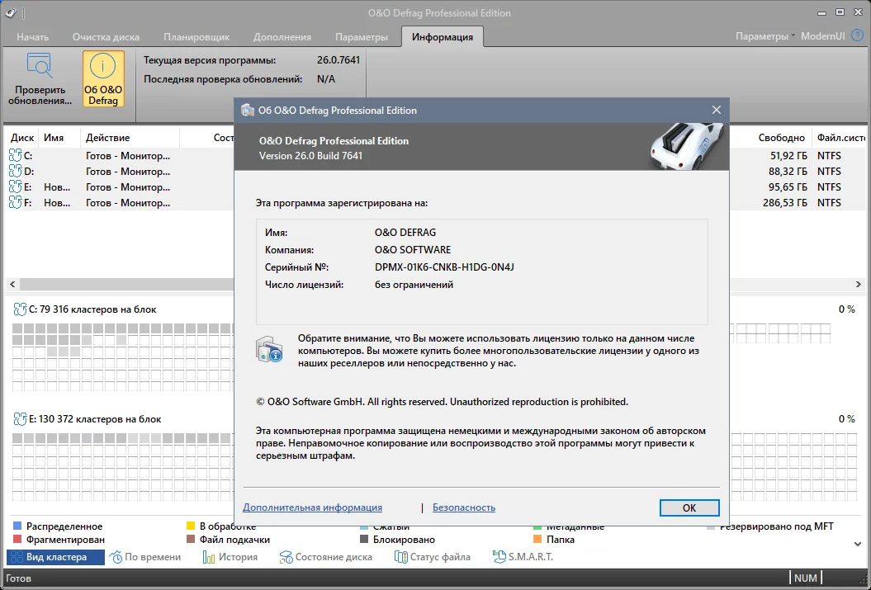Click the white car logo image

(687, 145)
